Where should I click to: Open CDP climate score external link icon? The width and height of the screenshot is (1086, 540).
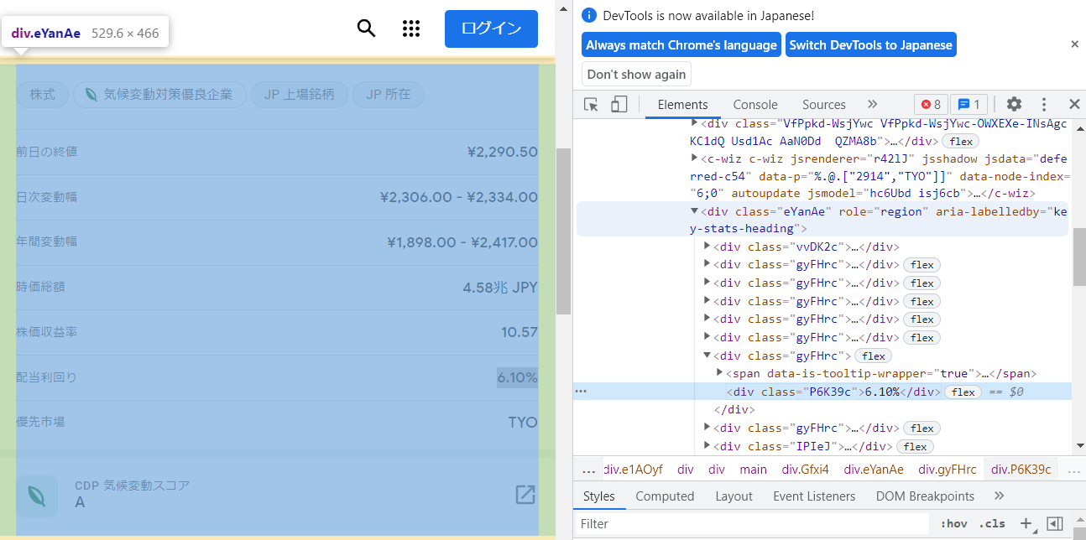coord(525,495)
